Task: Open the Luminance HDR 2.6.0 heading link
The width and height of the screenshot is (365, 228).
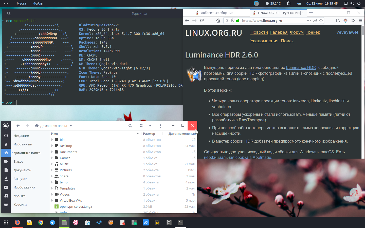Action: 222,55
